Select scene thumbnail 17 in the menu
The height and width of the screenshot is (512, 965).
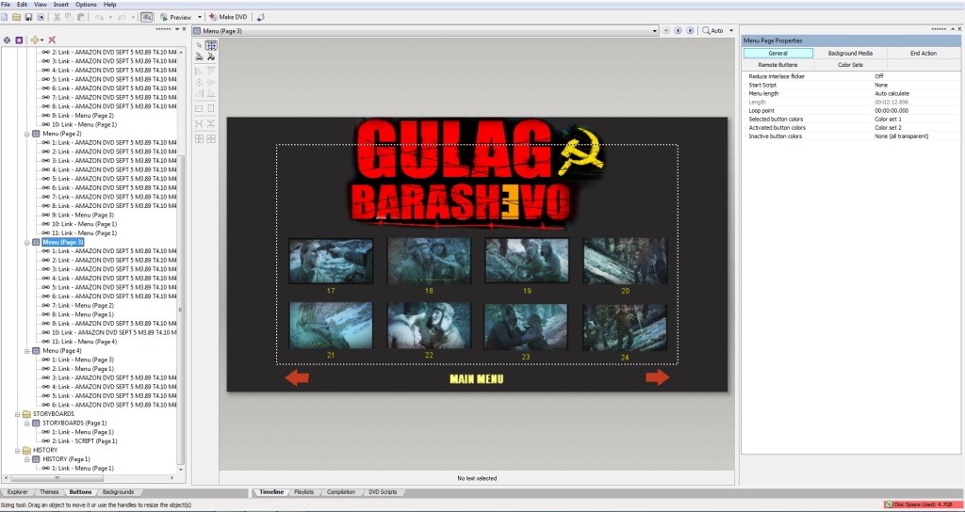point(331,262)
